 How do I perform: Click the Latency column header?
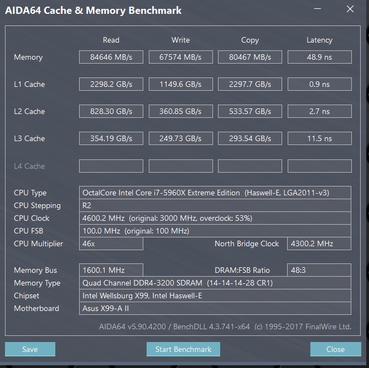[x=320, y=40]
